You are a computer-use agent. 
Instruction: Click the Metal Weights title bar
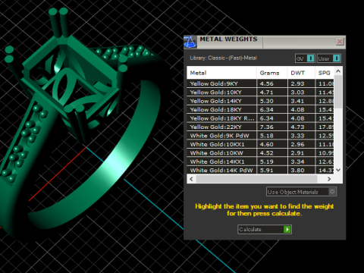tap(265, 42)
